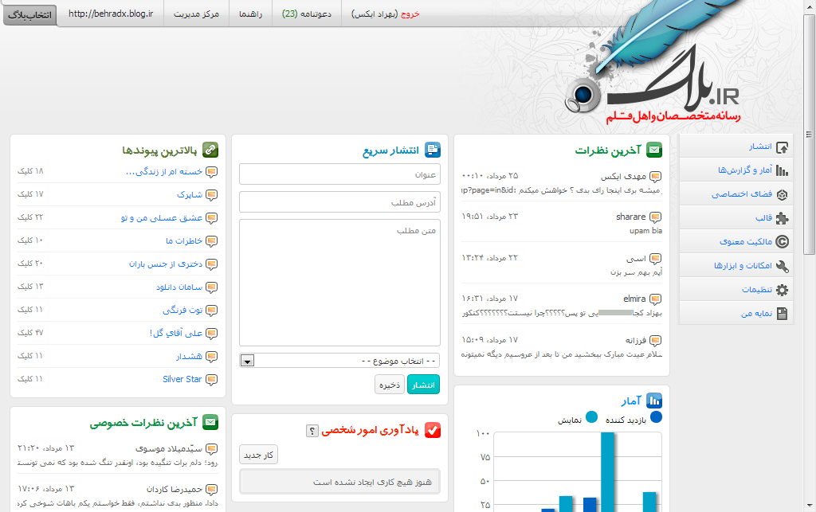
Task: Toggle the نمایش legend circle
Action: coord(591,417)
